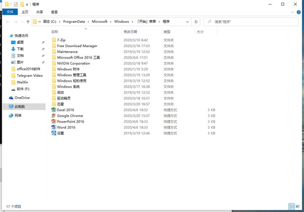The image size is (304, 212).
Task: Expand the address bar history dropdown
Action: [x=187, y=21]
